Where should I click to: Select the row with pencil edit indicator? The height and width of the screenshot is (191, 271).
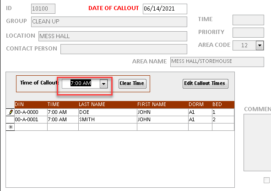click(x=10, y=112)
